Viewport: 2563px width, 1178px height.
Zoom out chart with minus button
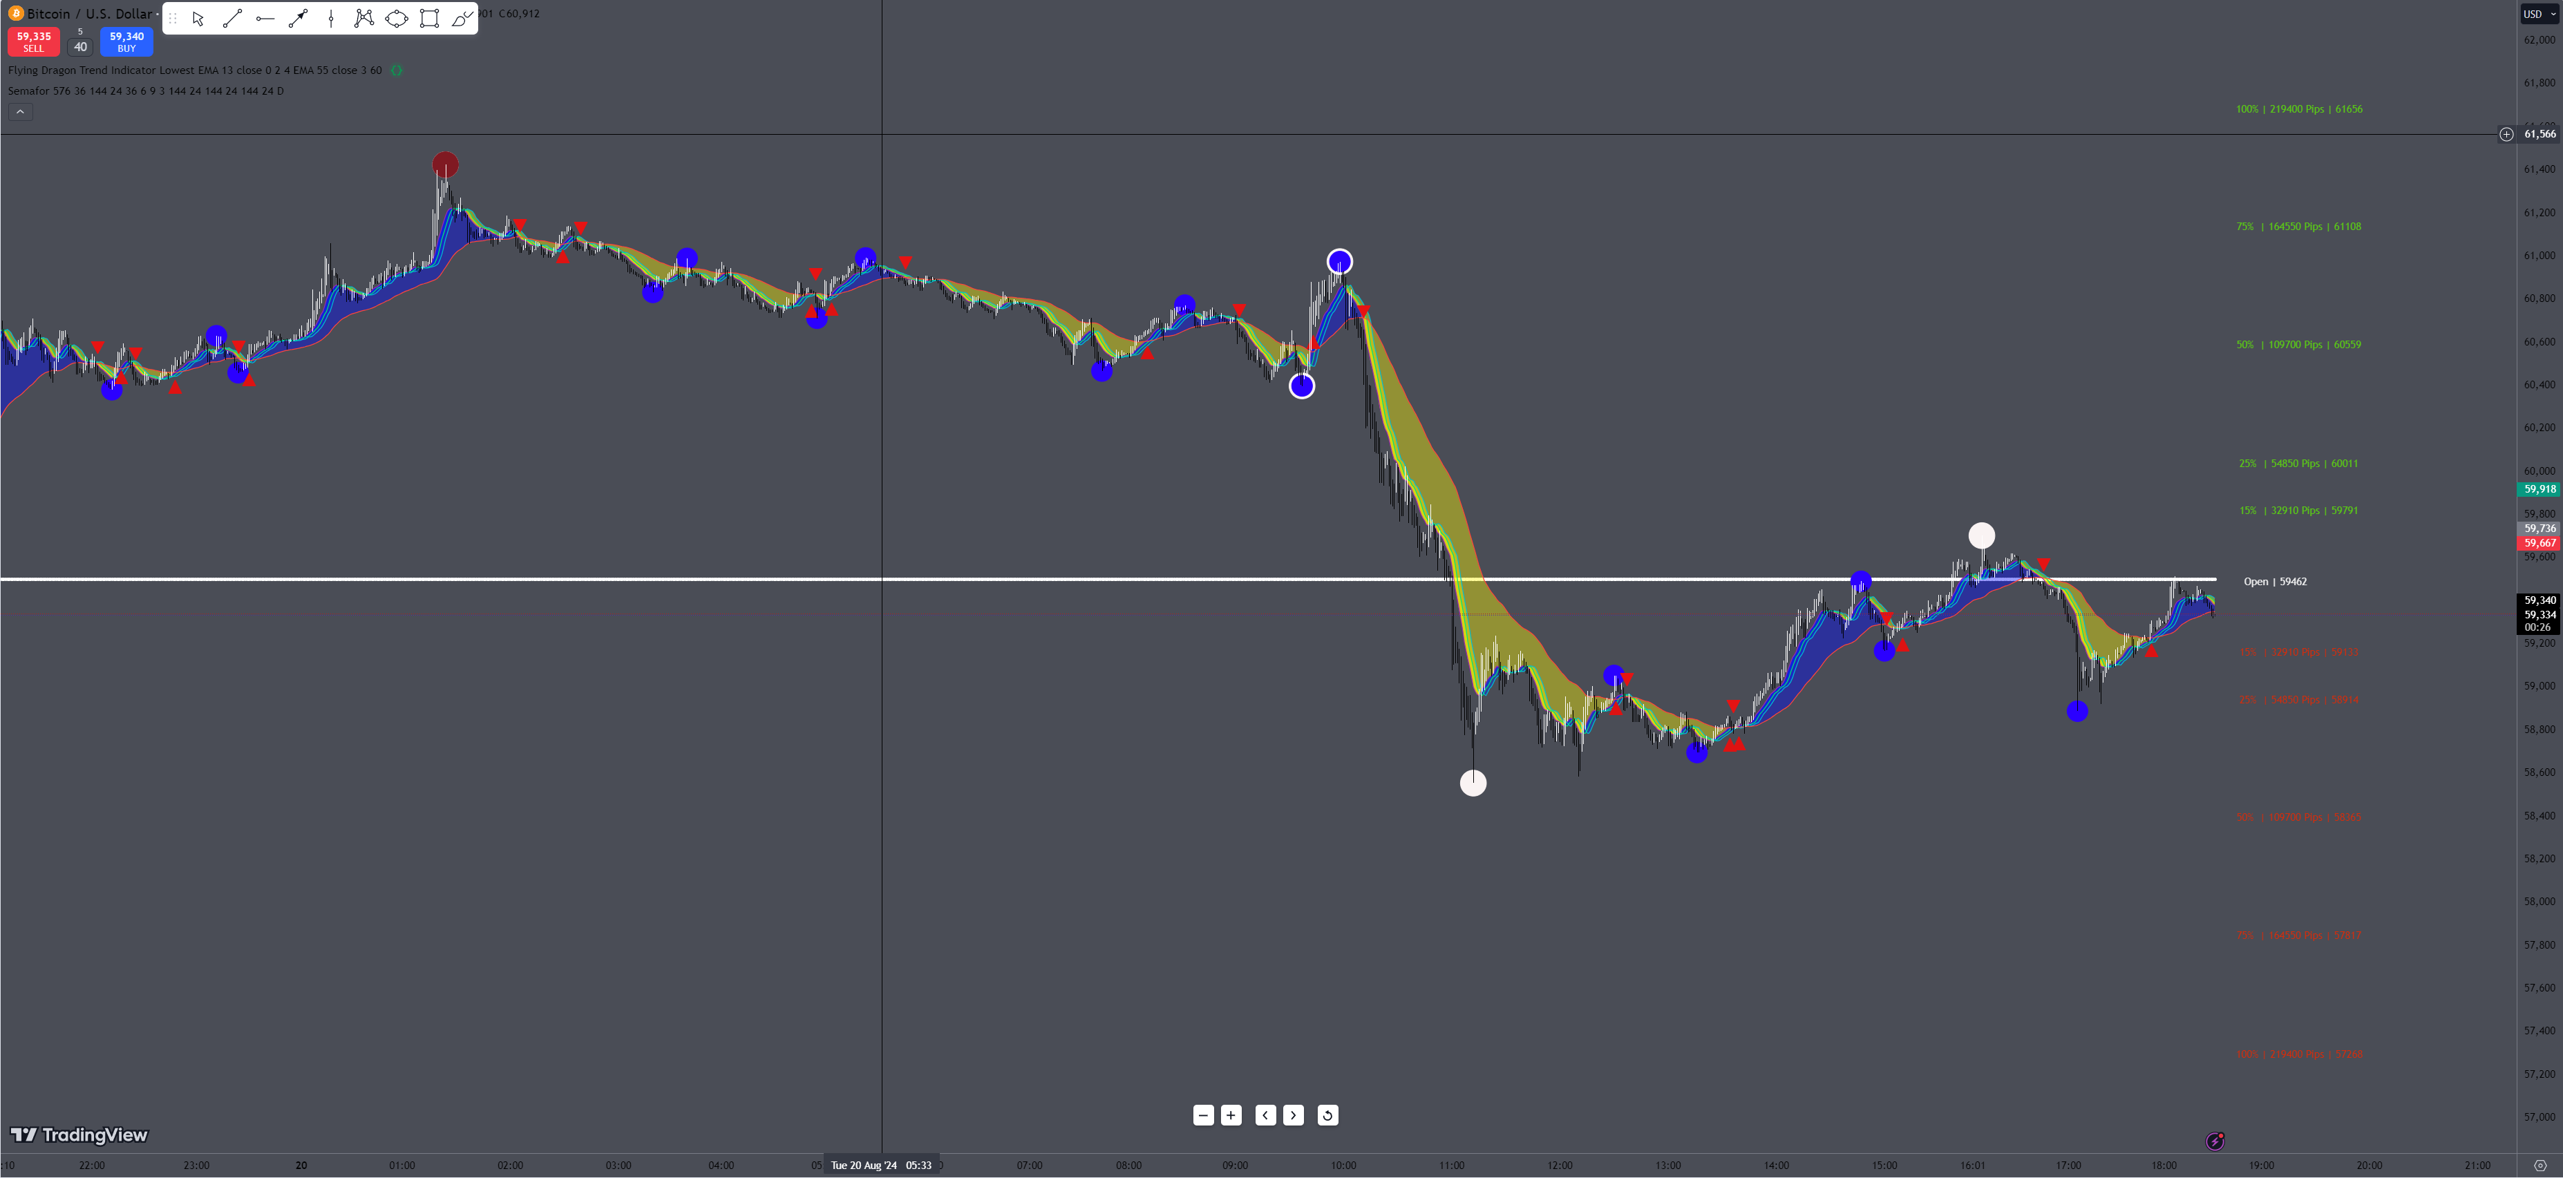[x=1203, y=1115]
